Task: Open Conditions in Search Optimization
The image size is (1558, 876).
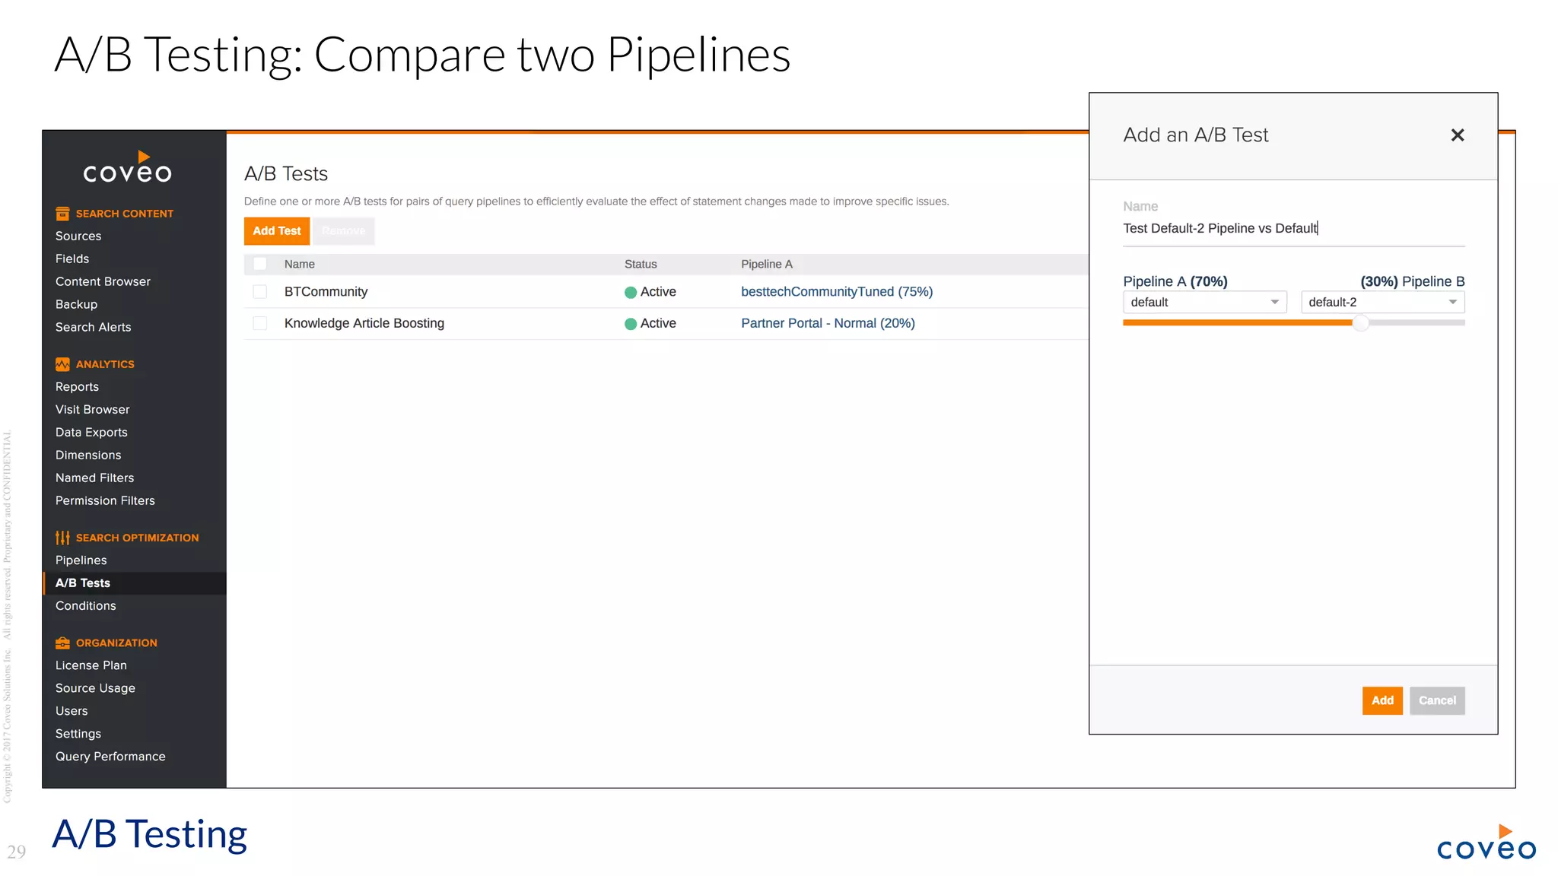Action: (x=86, y=606)
